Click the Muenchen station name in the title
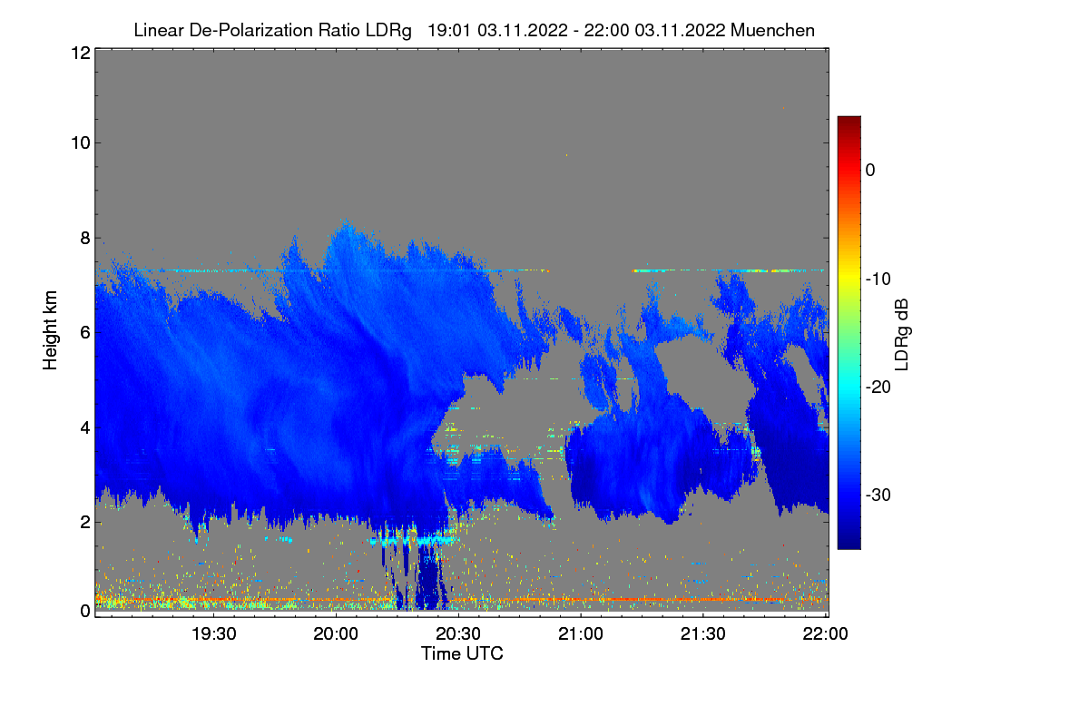Screen dimensions: 1089x726 point(772,30)
